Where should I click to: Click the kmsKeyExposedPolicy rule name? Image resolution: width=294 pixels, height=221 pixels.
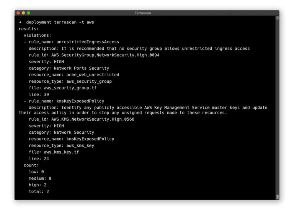pos(80,101)
